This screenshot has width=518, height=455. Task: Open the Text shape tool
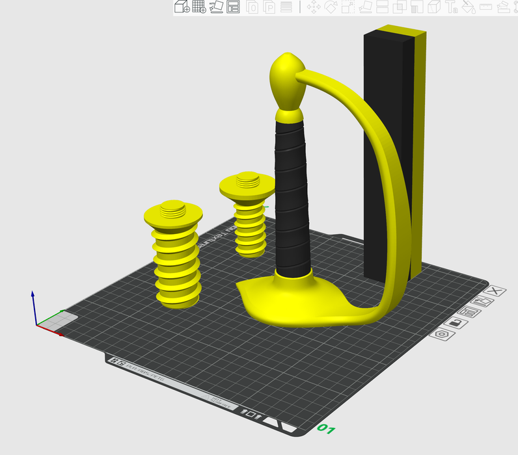pyautogui.click(x=451, y=7)
